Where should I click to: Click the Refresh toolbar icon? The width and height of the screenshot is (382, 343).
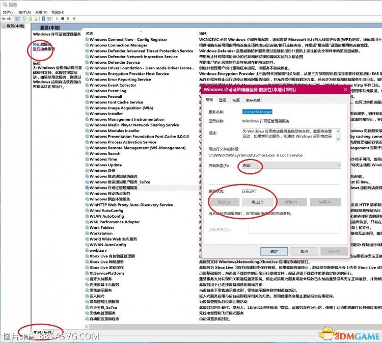[x=30, y=18]
